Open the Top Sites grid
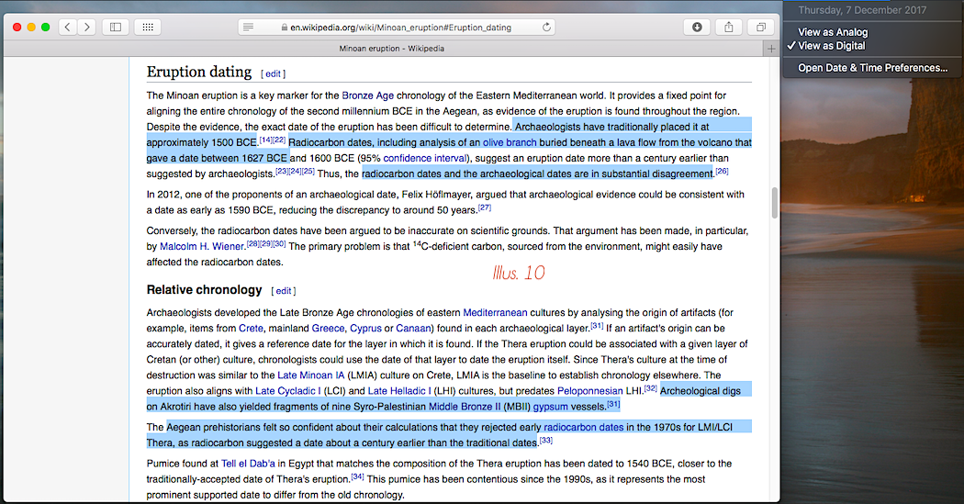 point(148,27)
